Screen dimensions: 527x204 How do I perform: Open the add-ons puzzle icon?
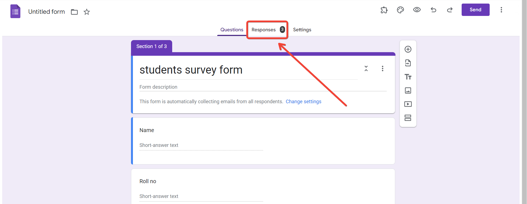[x=384, y=10]
